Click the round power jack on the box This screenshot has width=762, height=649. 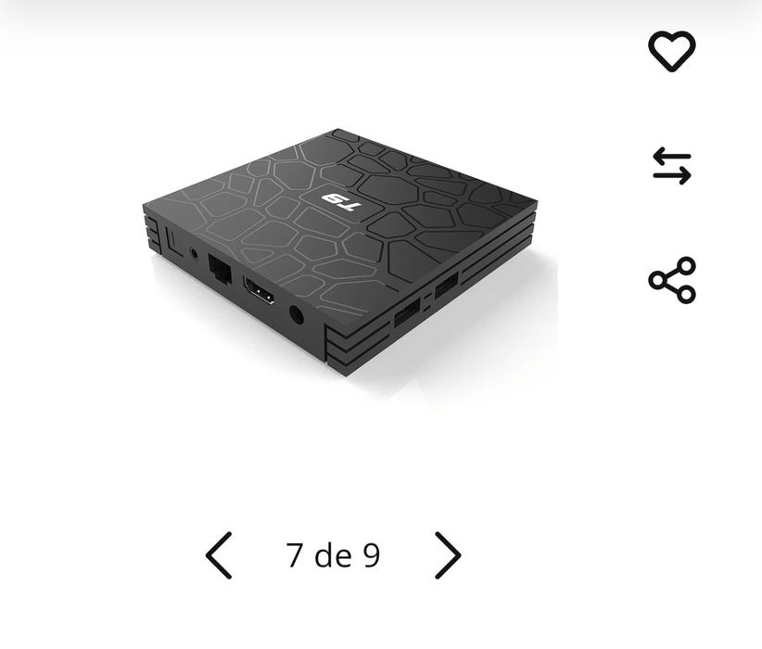(x=296, y=315)
